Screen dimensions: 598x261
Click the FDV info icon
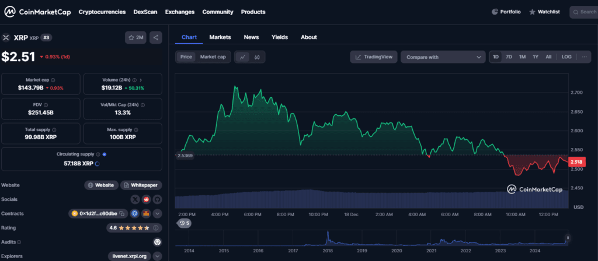point(46,105)
